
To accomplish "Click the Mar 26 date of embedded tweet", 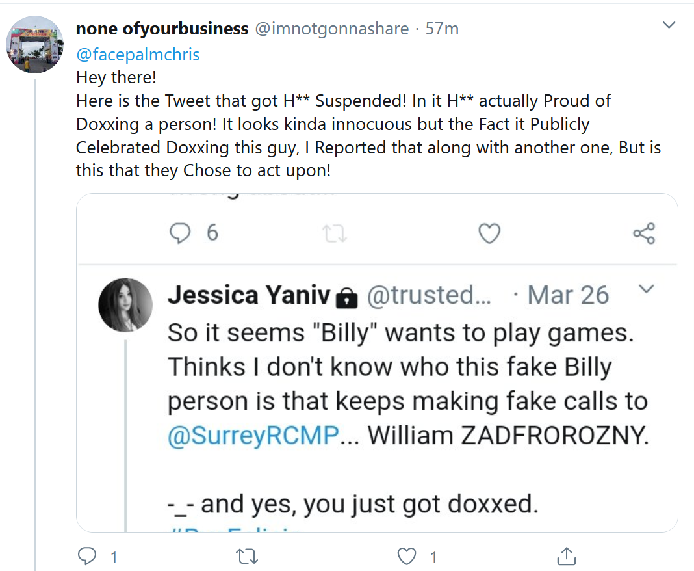I will pos(568,295).
